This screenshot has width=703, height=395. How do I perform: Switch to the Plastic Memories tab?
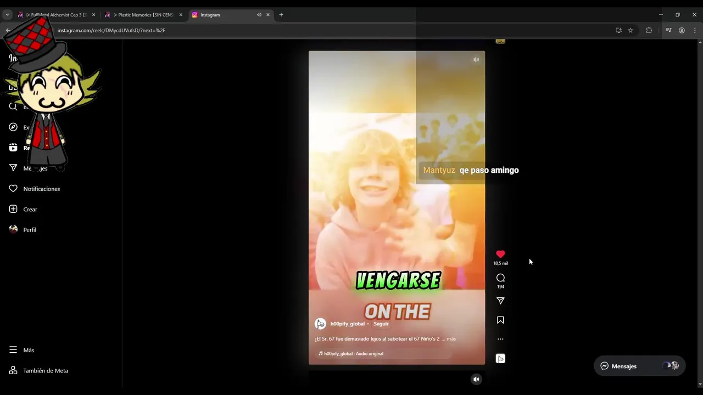(x=144, y=15)
